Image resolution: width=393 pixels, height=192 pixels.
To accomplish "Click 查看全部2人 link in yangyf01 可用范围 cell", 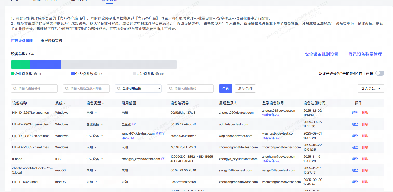I will [143, 136].
